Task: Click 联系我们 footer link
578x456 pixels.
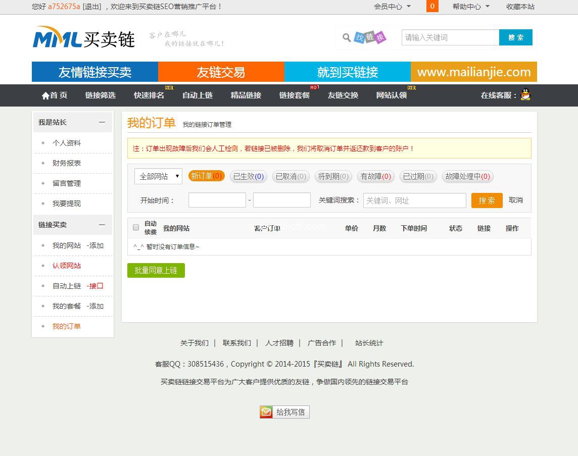Action: coord(236,343)
